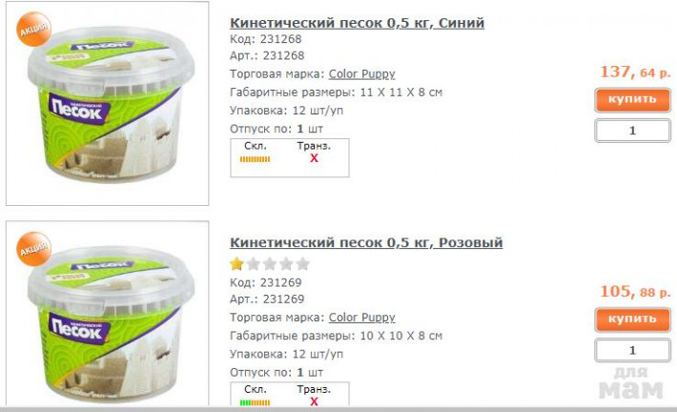
Task: Click the quantity field for pink sand
Action: tap(632, 350)
